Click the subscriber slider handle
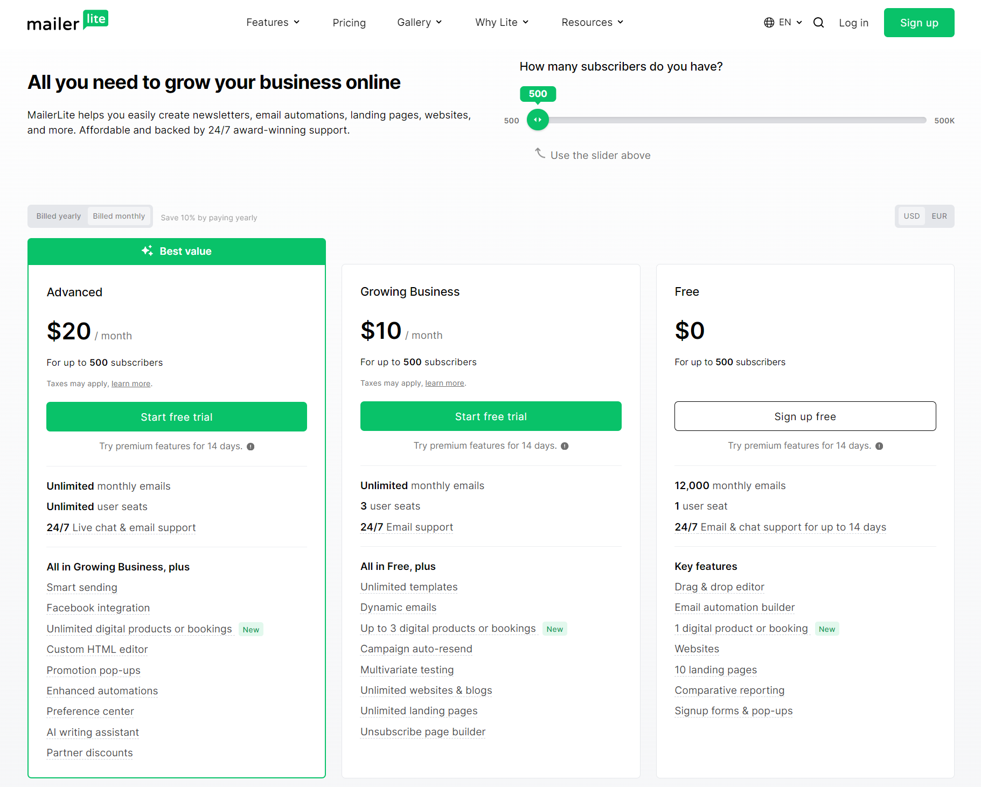 tap(538, 120)
